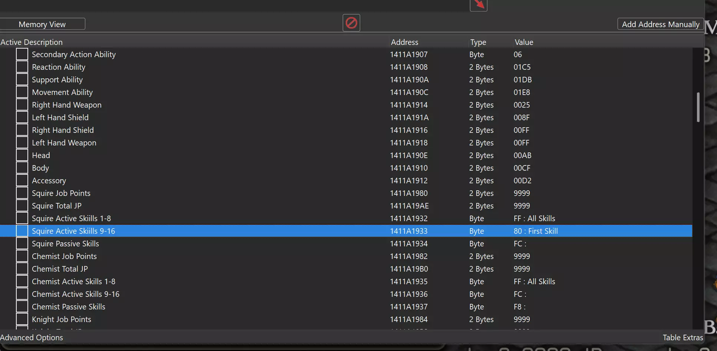The height and width of the screenshot is (351, 717).
Task: Check the Knight Job Points box
Action: pos(22,319)
